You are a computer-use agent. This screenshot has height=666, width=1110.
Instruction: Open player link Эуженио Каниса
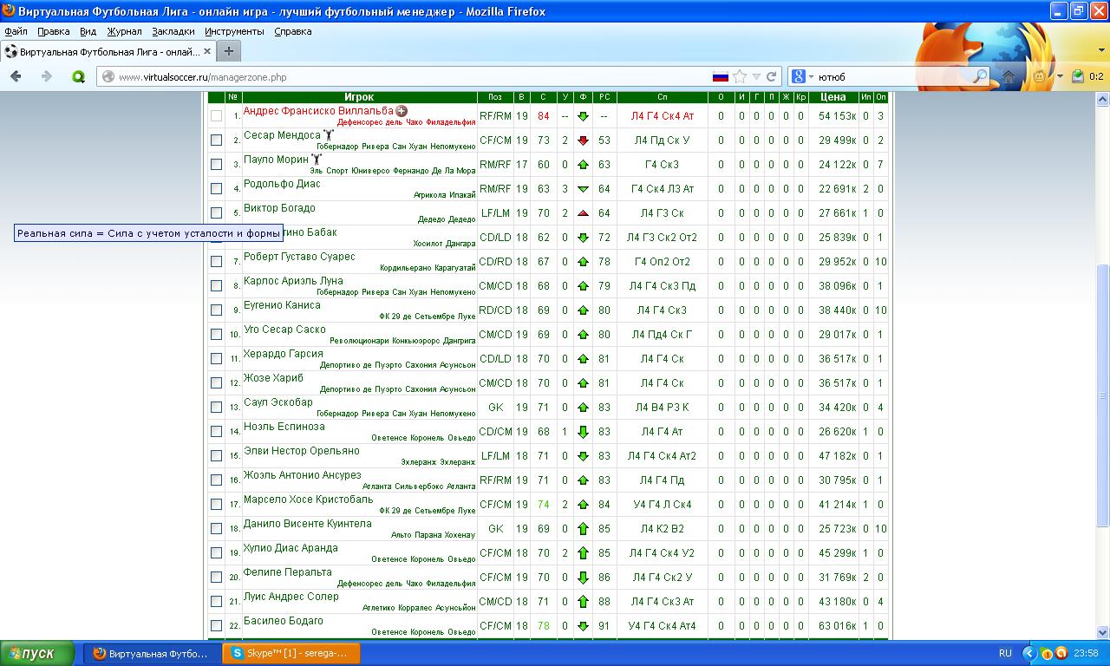pyautogui.click(x=282, y=305)
